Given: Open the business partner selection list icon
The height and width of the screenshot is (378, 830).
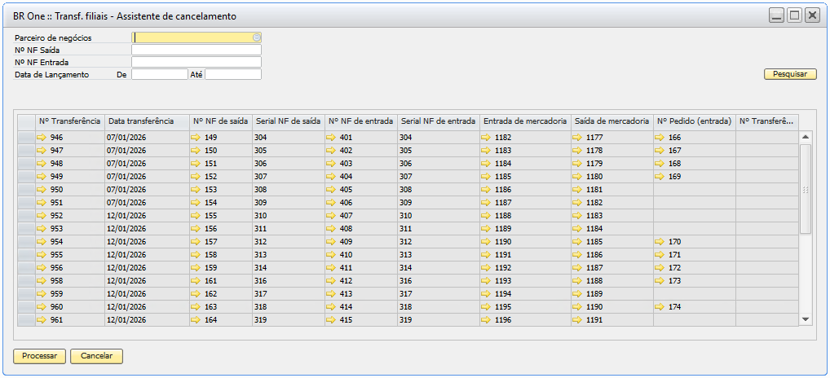Looking at the screenshot, I should click(257, 37).
